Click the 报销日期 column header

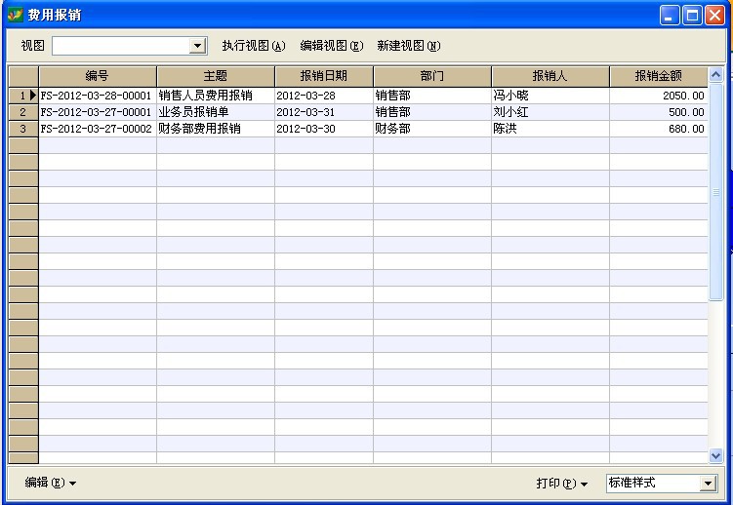tap(323, 76)
